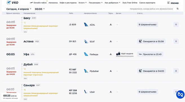Expand the Пассажирам menu
Viewport: 185px width, 102px height.
pos(96,3)
